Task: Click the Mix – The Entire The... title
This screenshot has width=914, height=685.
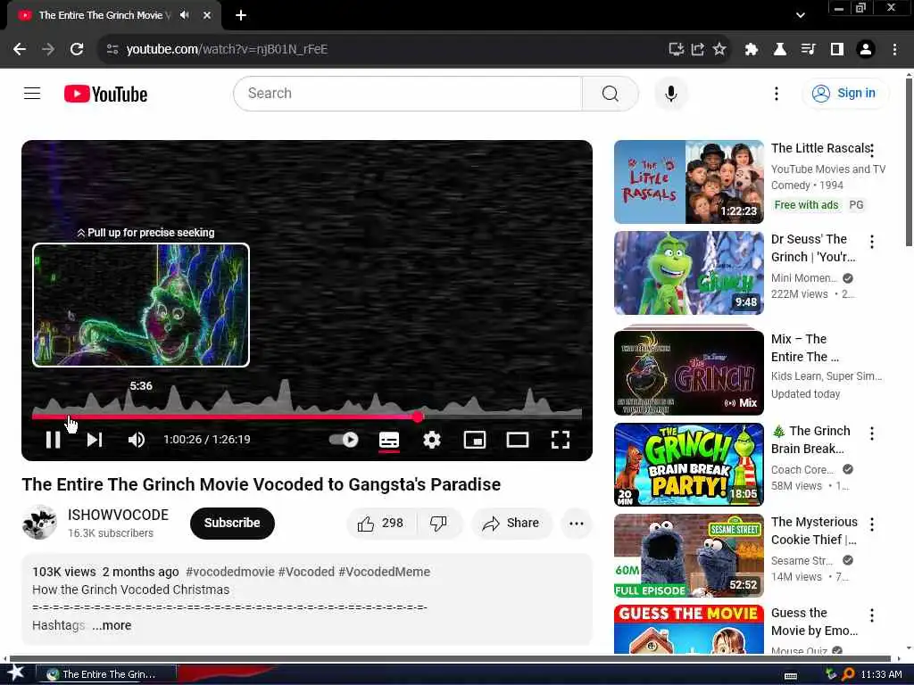Action: (x=805, y=348)
